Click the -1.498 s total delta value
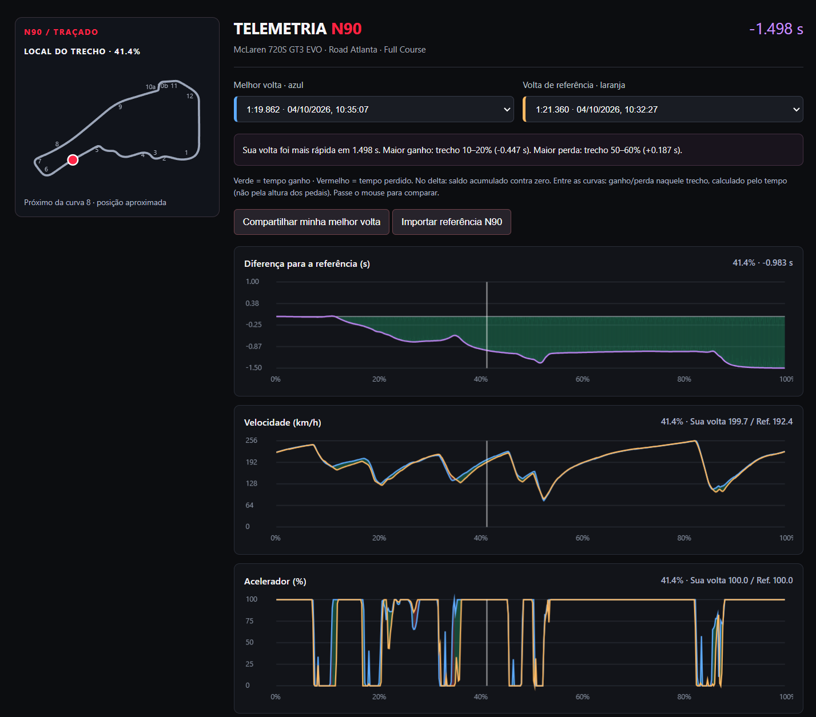The height and width of the screenshot is (717, 816). point(776,29)
